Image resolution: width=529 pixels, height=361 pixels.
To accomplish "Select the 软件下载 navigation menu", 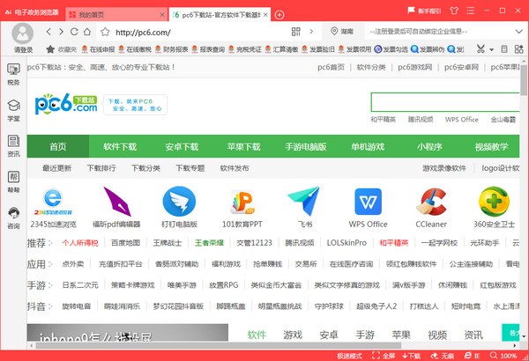I will tap(120, 146).
